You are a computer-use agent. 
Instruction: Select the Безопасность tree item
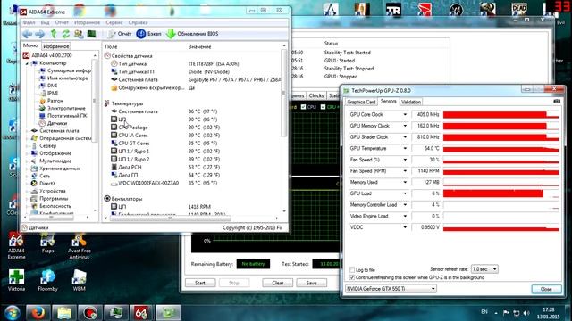coord(55,206)
